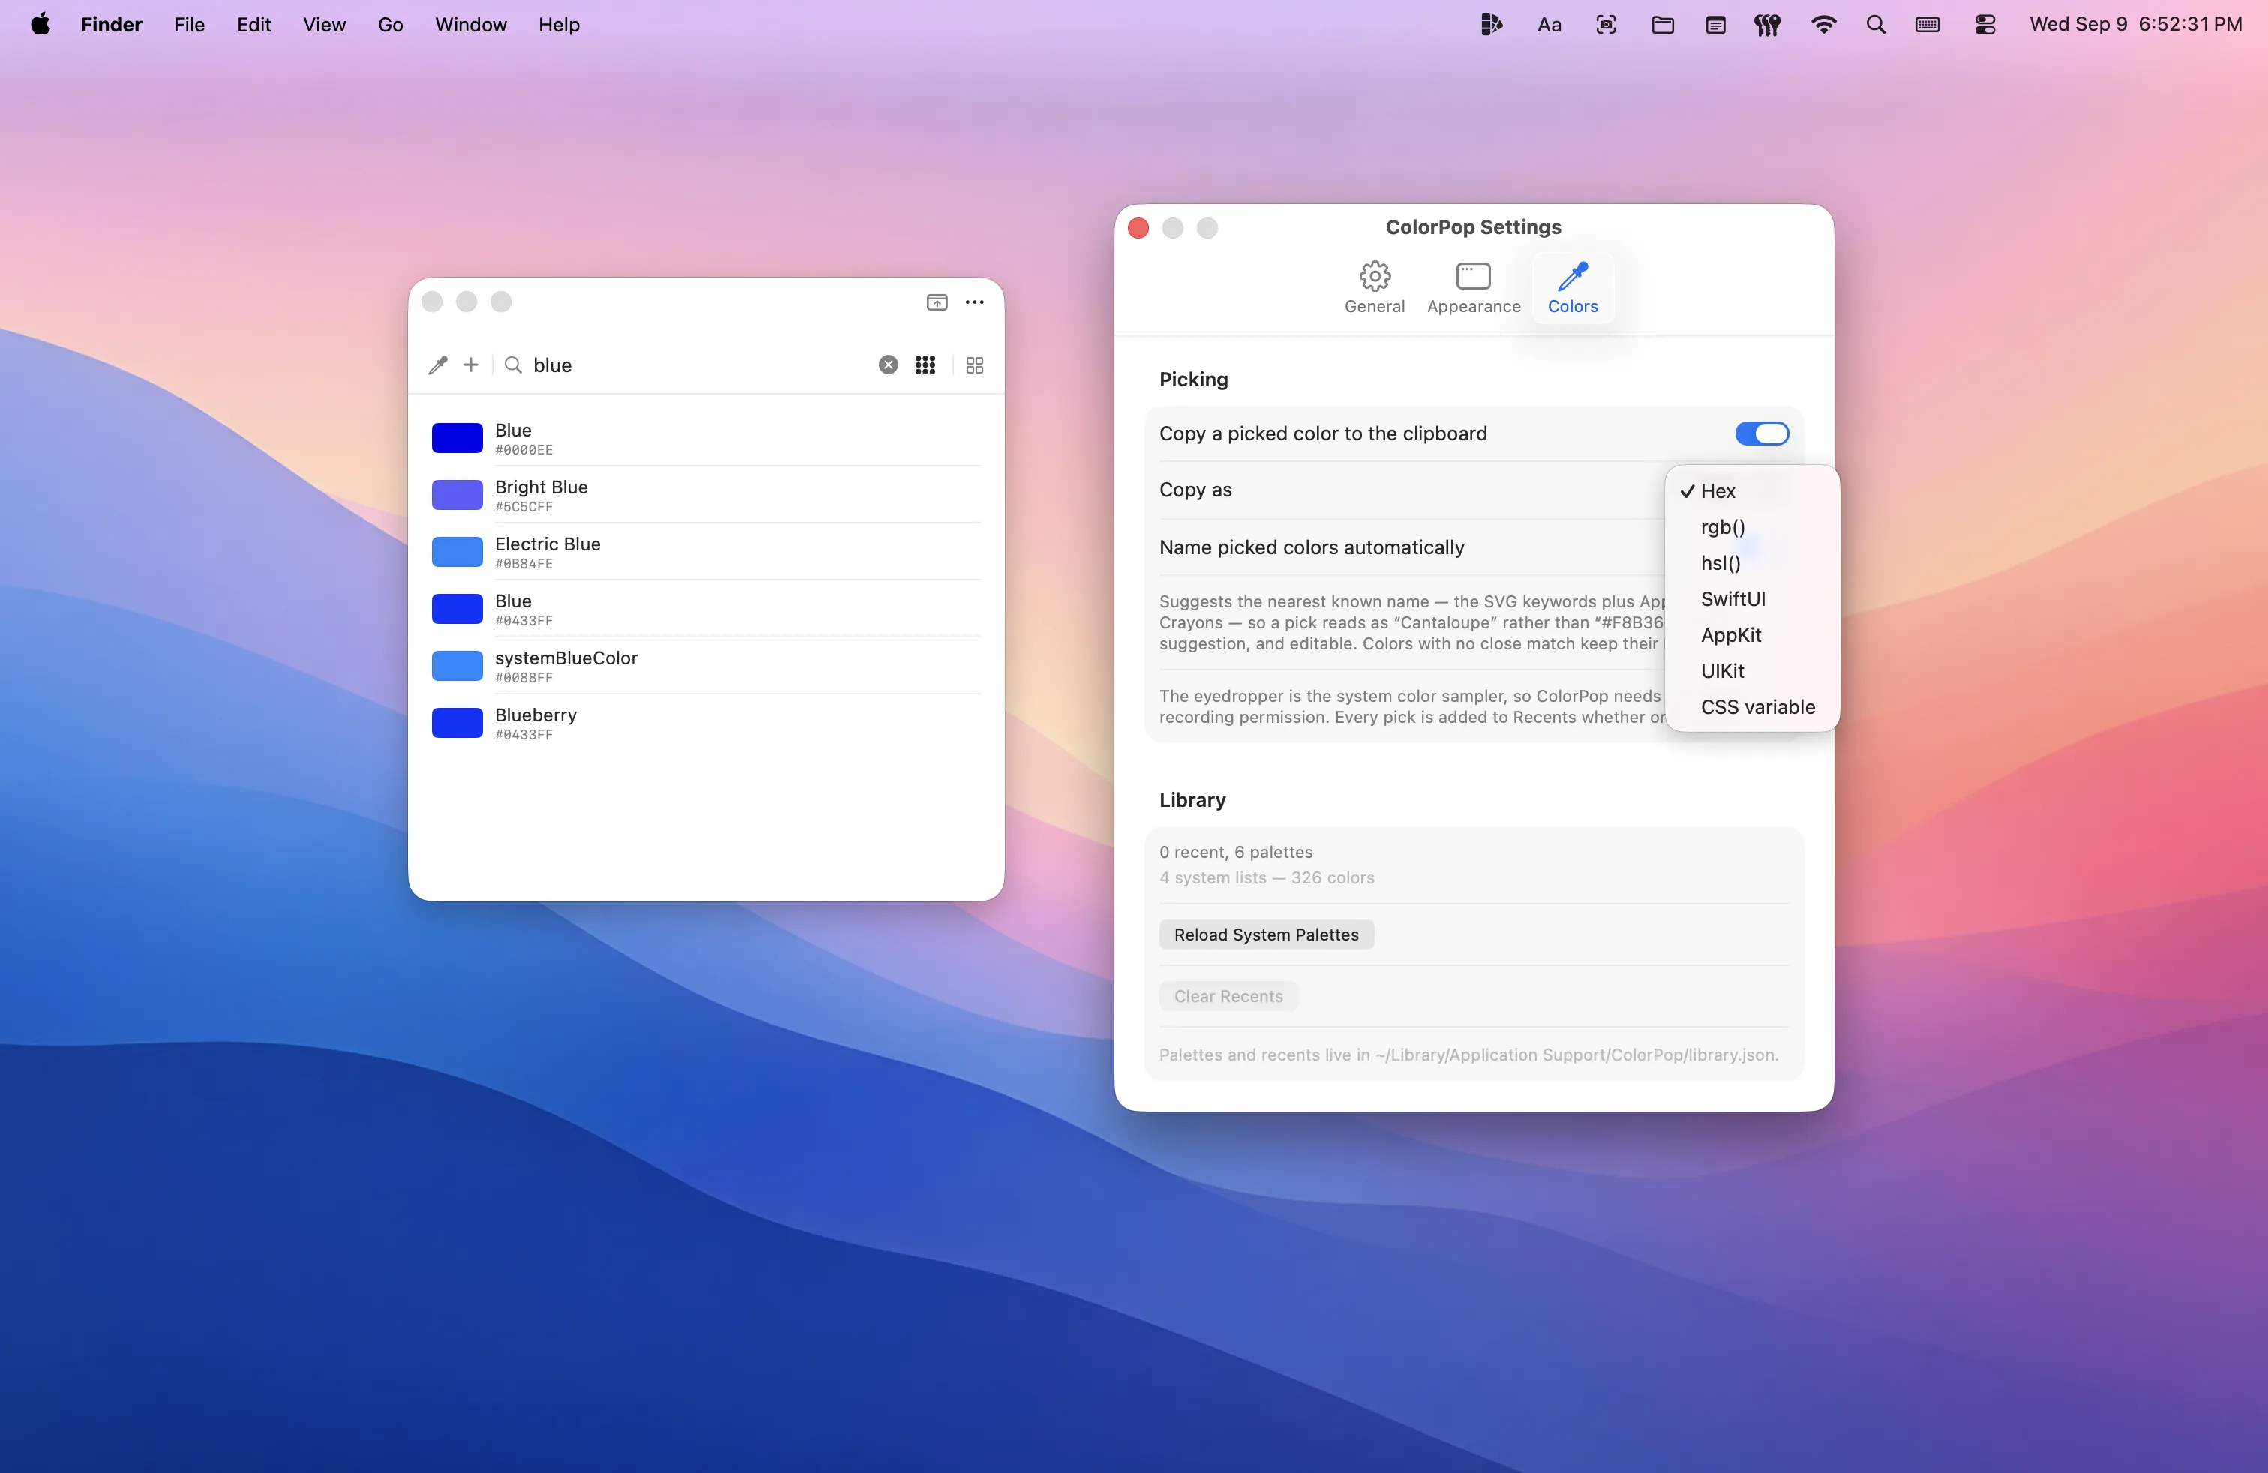Image resolution: width=2268 pixels, height=1473 pixels.
Task: Choose CSS variable in the Copy as menu
Action: 1751,707
